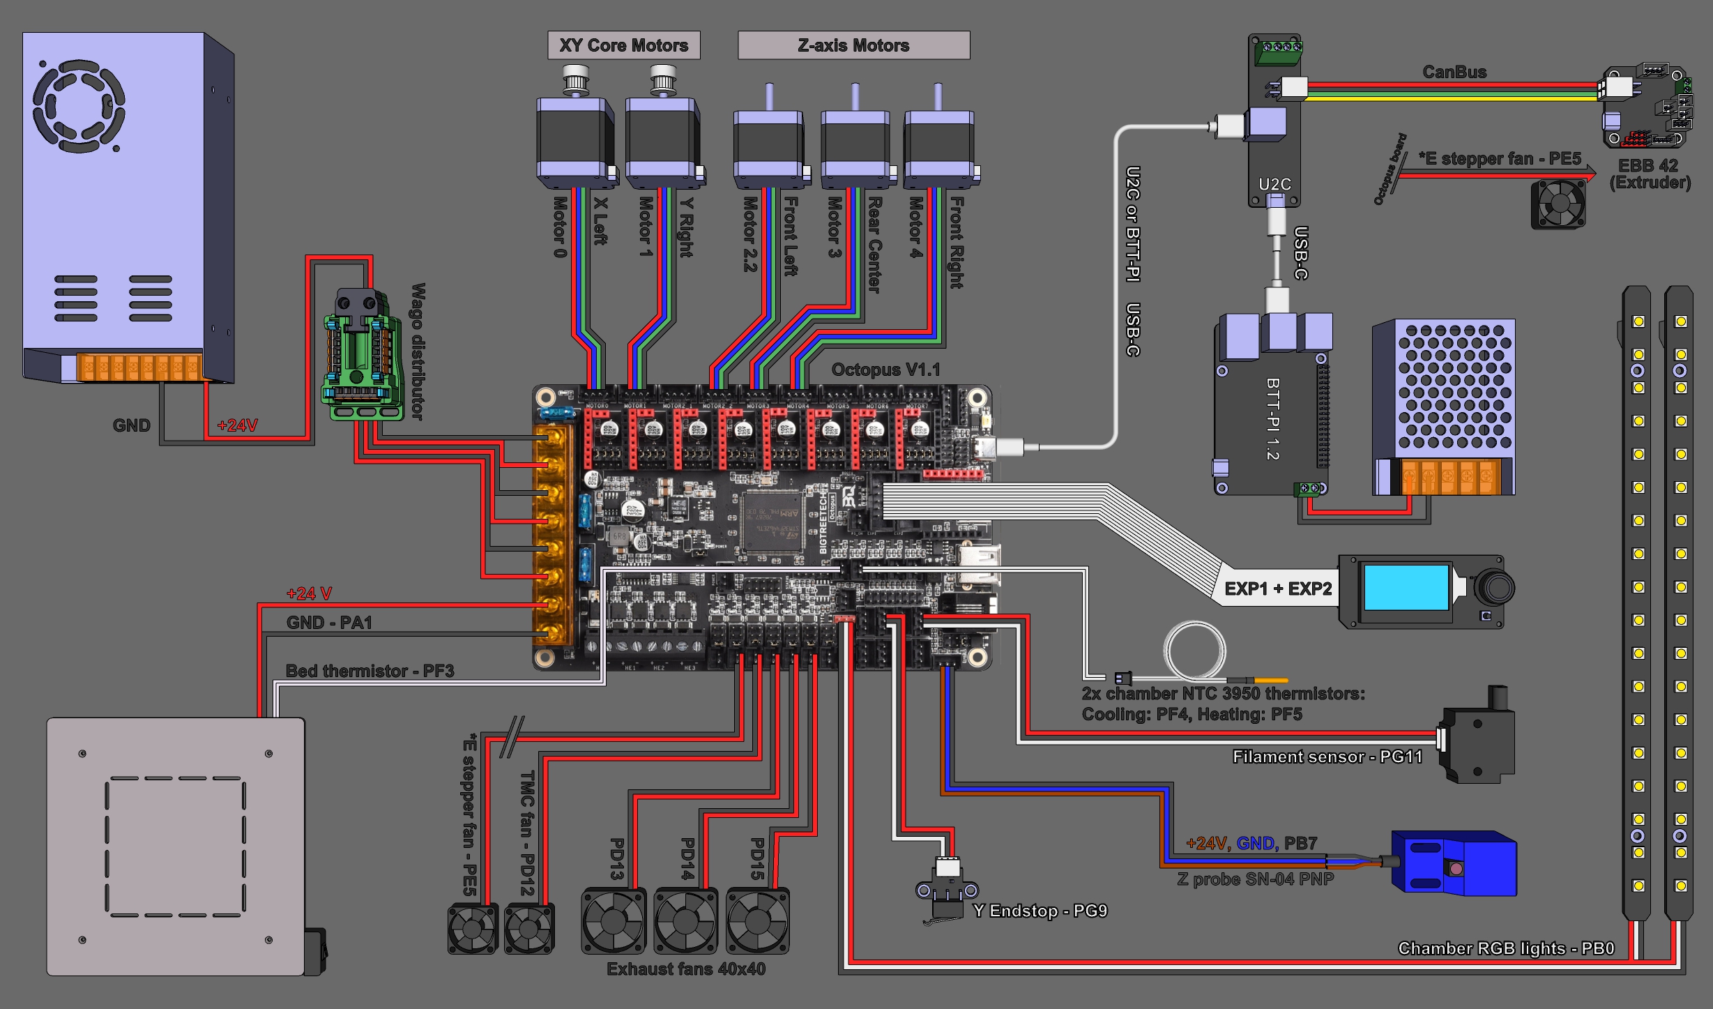The height and width of the screenshot is (1009, 1713).
Task: Click the small fan below PE5 label near EBB 42
Action: (x=1558, y=204)
